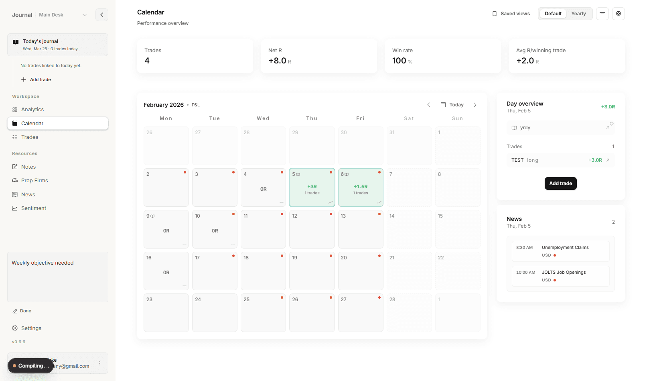Image resolution: width=653 pixels, height=381 pixels.
Task: Open the TEST long trade entry
Action: click(x=560, y=160)
